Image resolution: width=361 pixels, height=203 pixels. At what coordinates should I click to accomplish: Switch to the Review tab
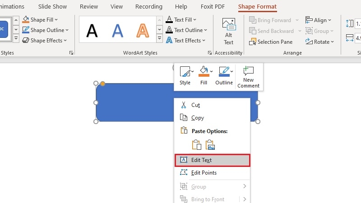tap(89, 7)
